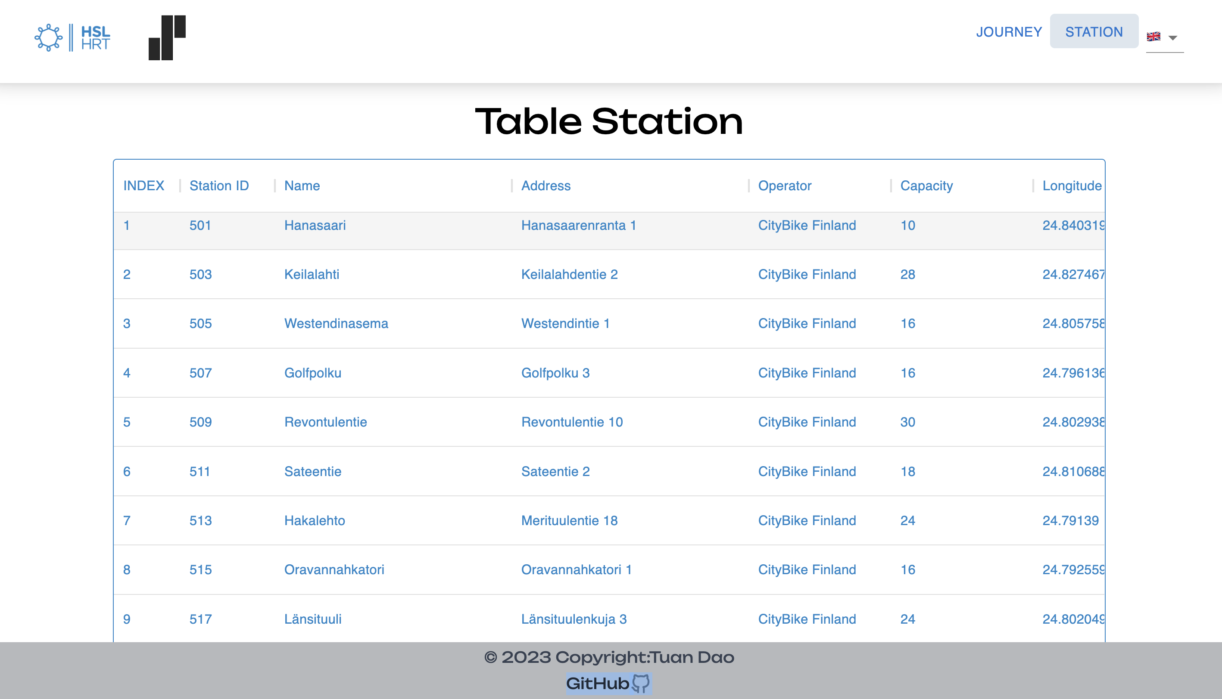Viewport: 1222px width, 699px height.
Task: Select the STATION tab
Action: point(1094,31)
